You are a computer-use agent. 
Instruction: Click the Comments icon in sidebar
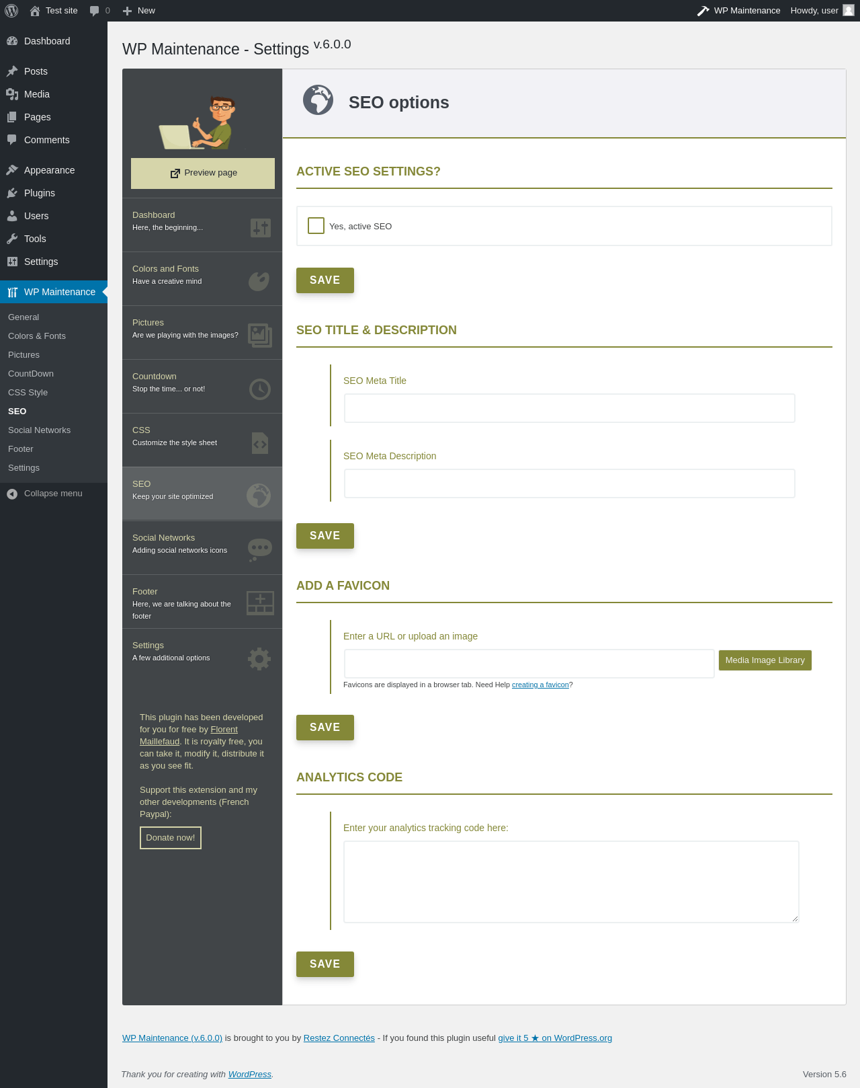(12, 140)
